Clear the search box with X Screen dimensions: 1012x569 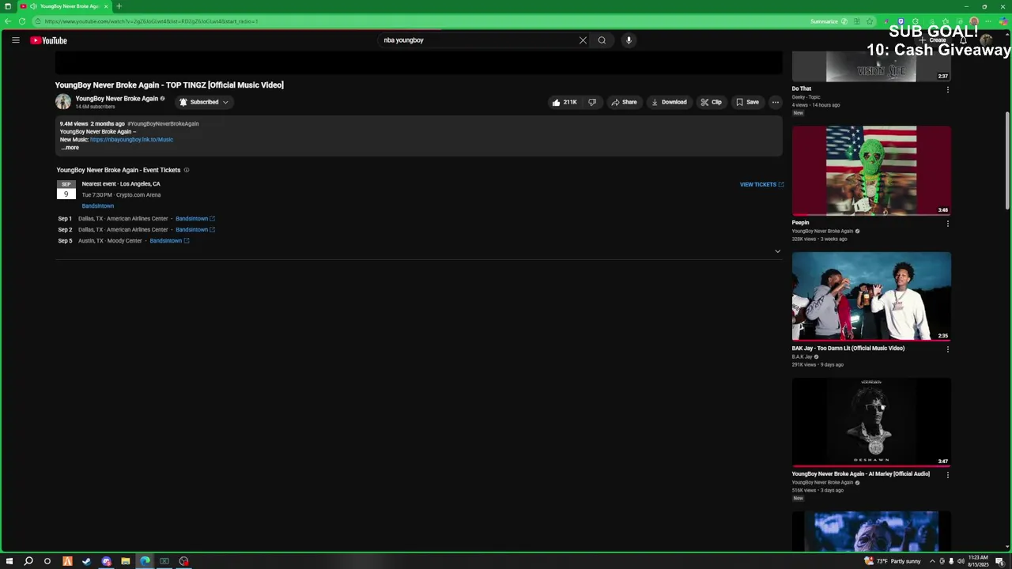tap(583, 40)
